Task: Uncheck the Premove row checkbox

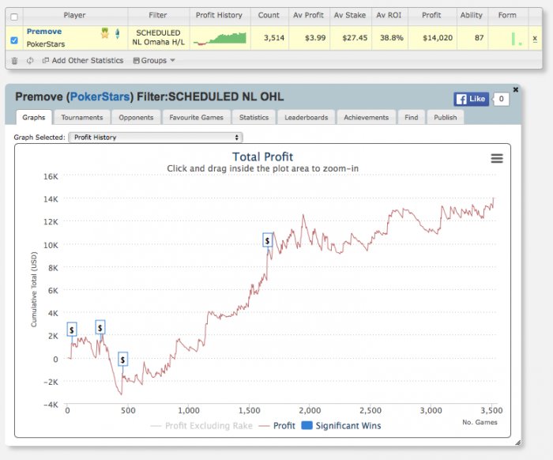Action: point(14,40)
